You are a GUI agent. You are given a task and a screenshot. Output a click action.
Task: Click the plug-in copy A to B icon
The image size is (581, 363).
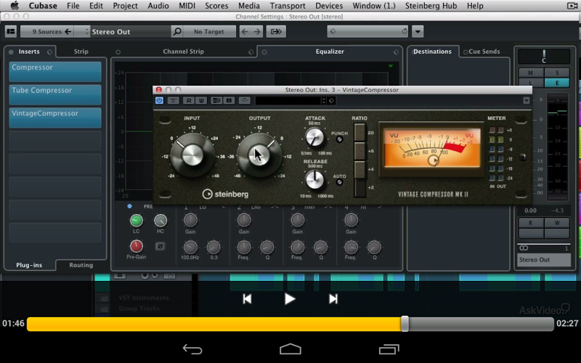tap(229, 100)
